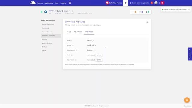The height and width of the screenshot is (108, 192).
Task: Open Manage Services in the sidebar
Action: 47,32
